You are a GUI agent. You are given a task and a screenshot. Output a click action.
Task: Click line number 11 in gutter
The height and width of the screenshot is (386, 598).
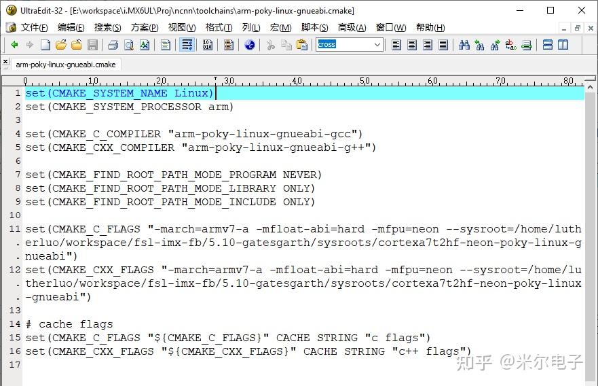coord(15,229)
